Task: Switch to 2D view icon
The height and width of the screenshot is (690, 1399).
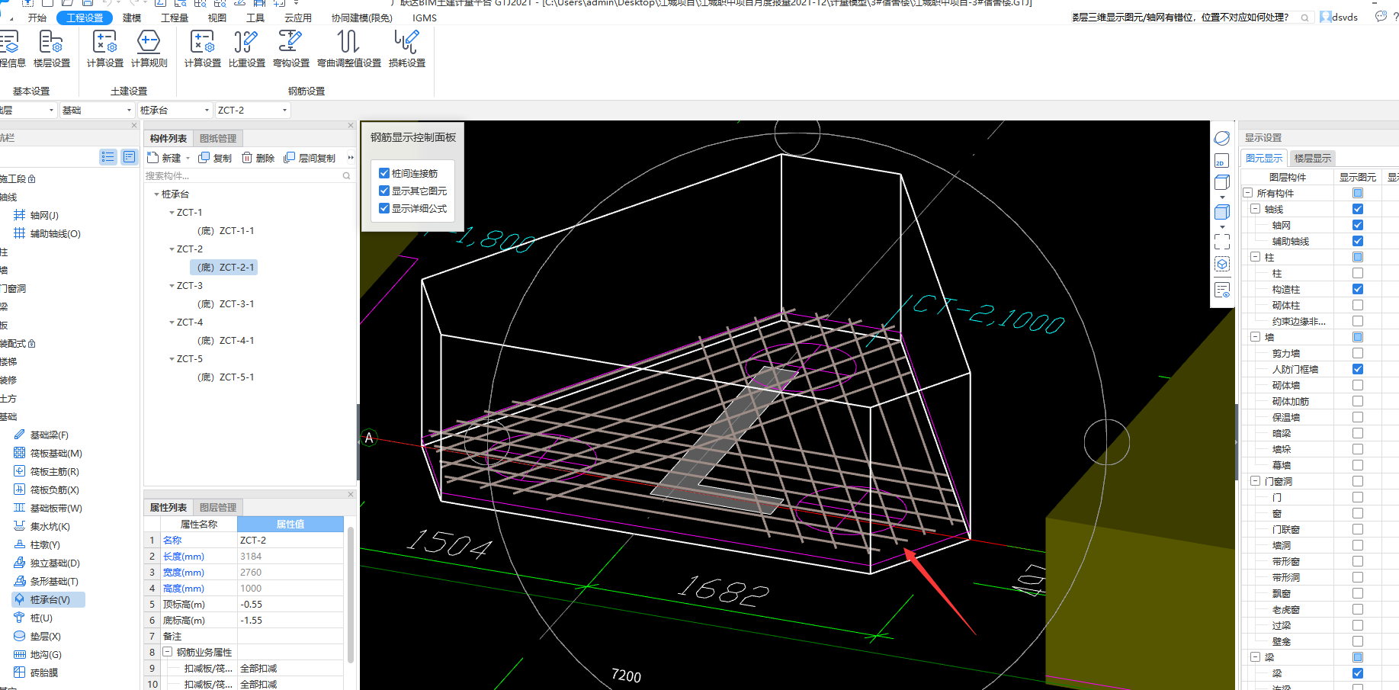Action: click(1221, 161)
